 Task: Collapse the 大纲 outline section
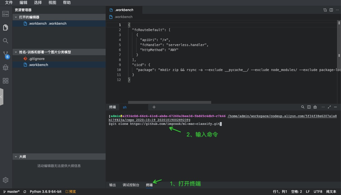[16, 157]
